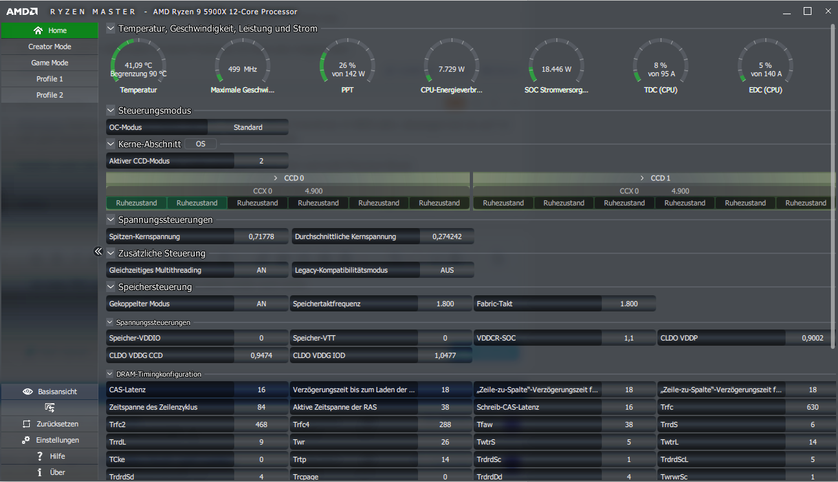838x482 pixels.
Task: Click the Temperatur gauge
Action: (138, 67)
